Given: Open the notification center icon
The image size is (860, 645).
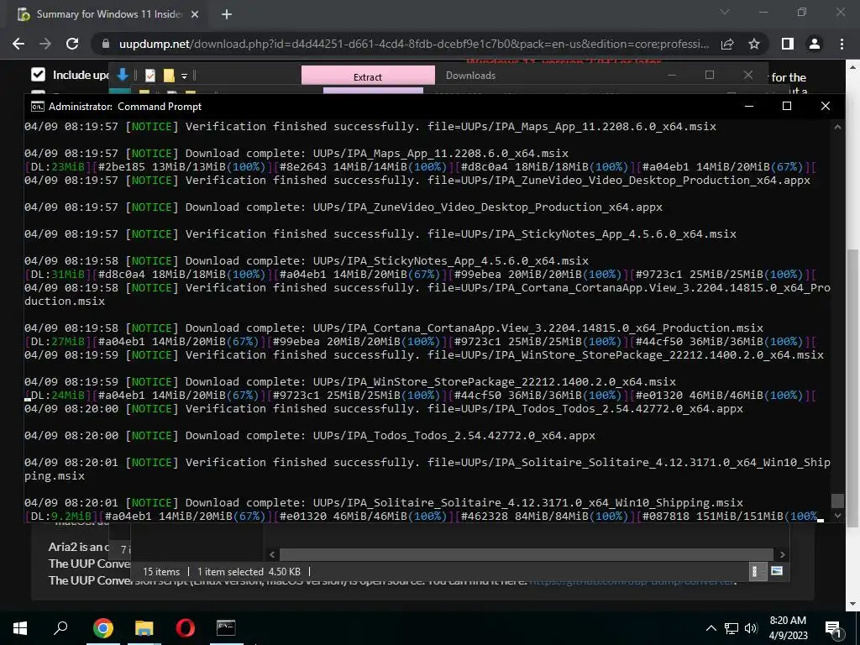Looking at the screenshot, I should 833,629.
